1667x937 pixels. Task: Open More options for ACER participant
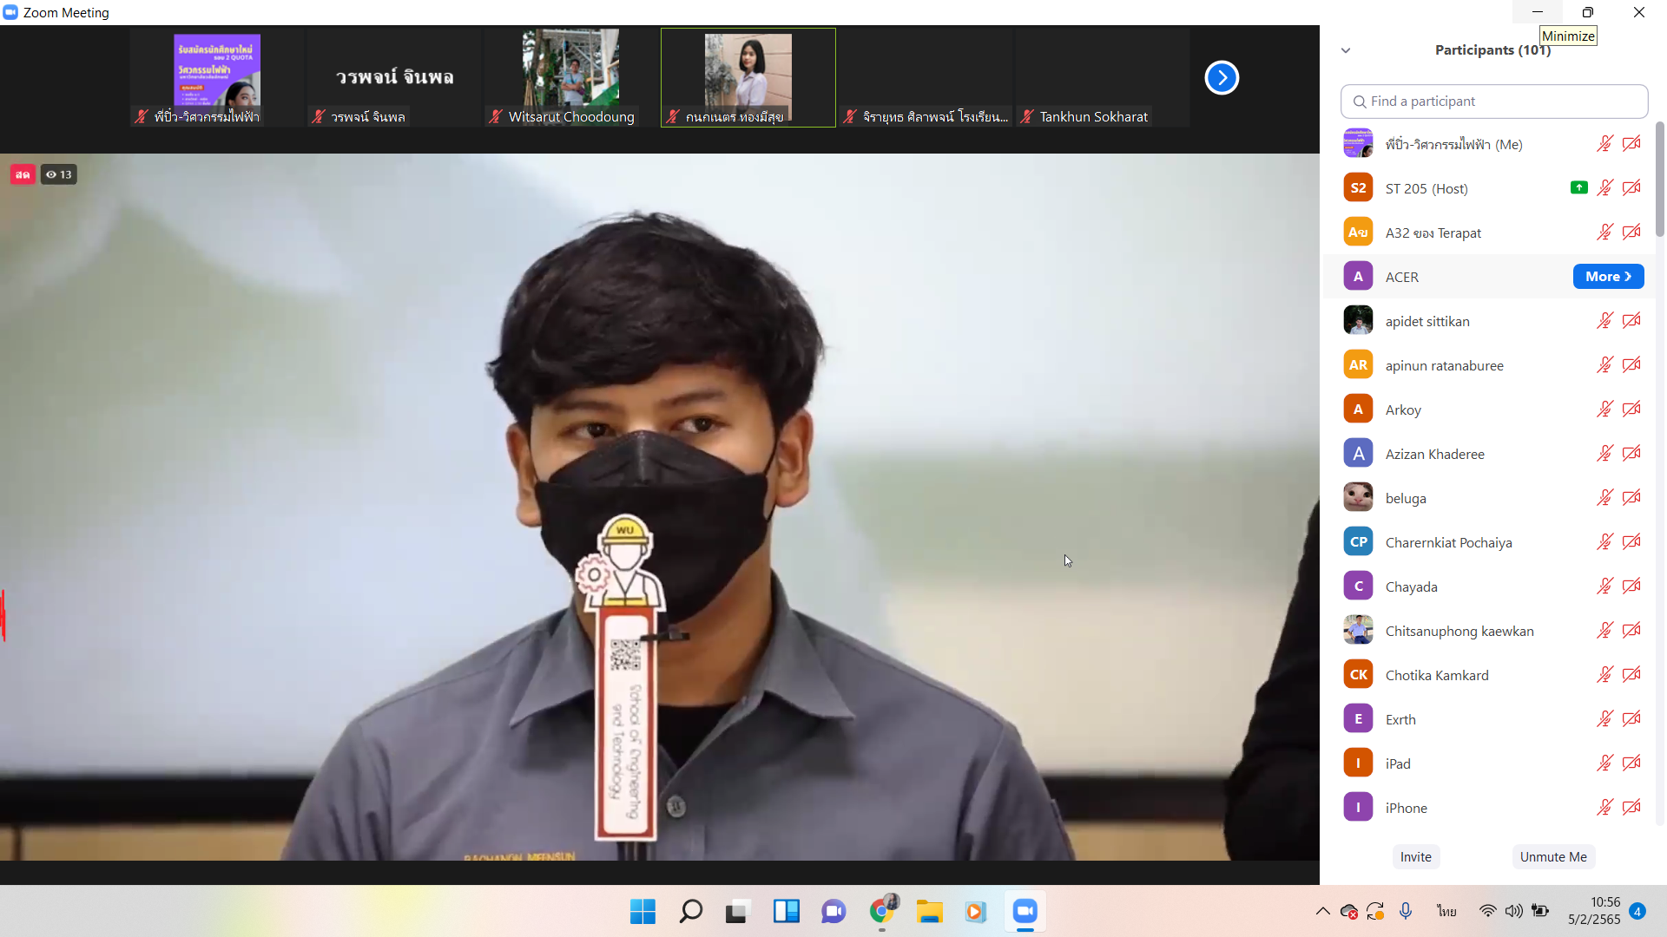click(1608, 277)
